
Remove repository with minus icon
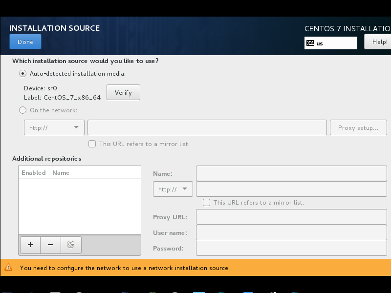tap(50, 245)
